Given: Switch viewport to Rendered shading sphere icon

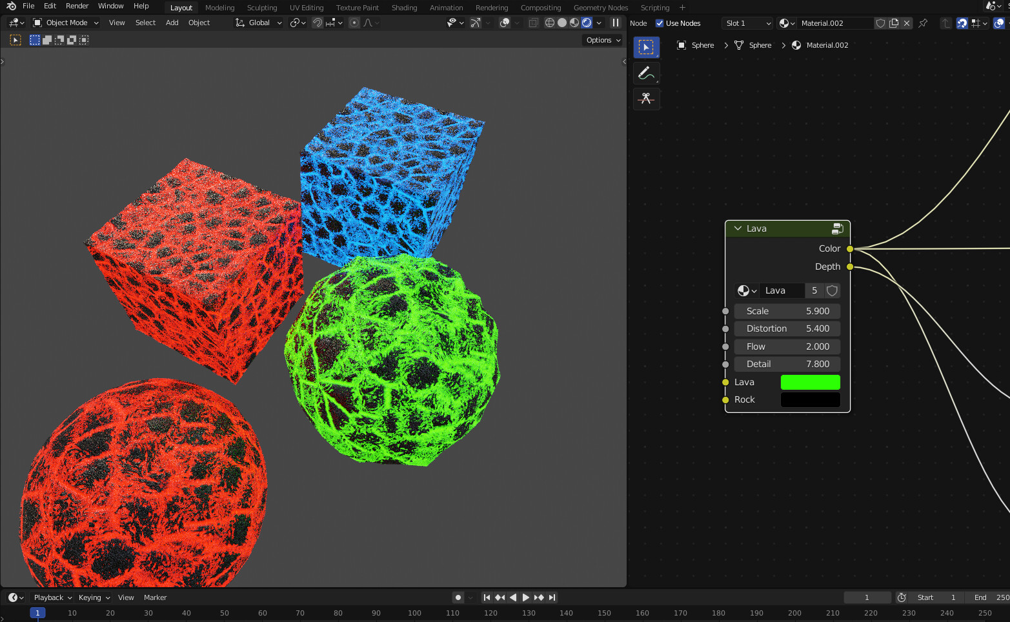Looking at the screenshot, I should click(x=586, y=23).
